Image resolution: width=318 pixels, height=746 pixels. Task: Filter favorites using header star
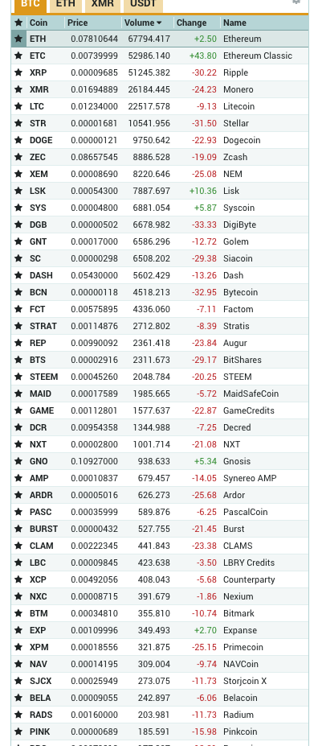18,23
